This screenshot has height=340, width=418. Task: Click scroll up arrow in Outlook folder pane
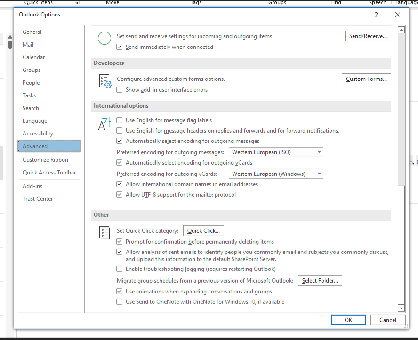(10, 37)
